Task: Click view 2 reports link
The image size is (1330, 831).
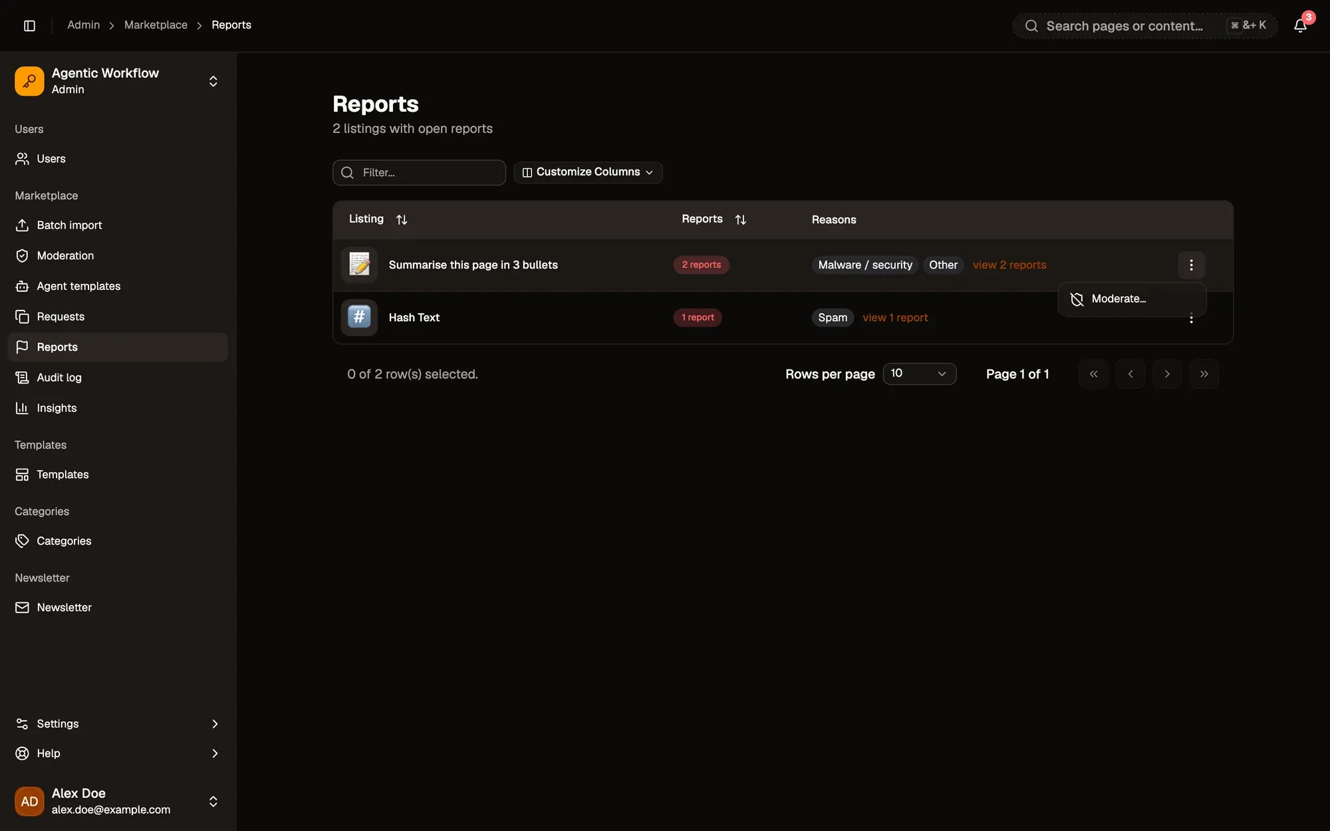Action: pos(1009,265)
